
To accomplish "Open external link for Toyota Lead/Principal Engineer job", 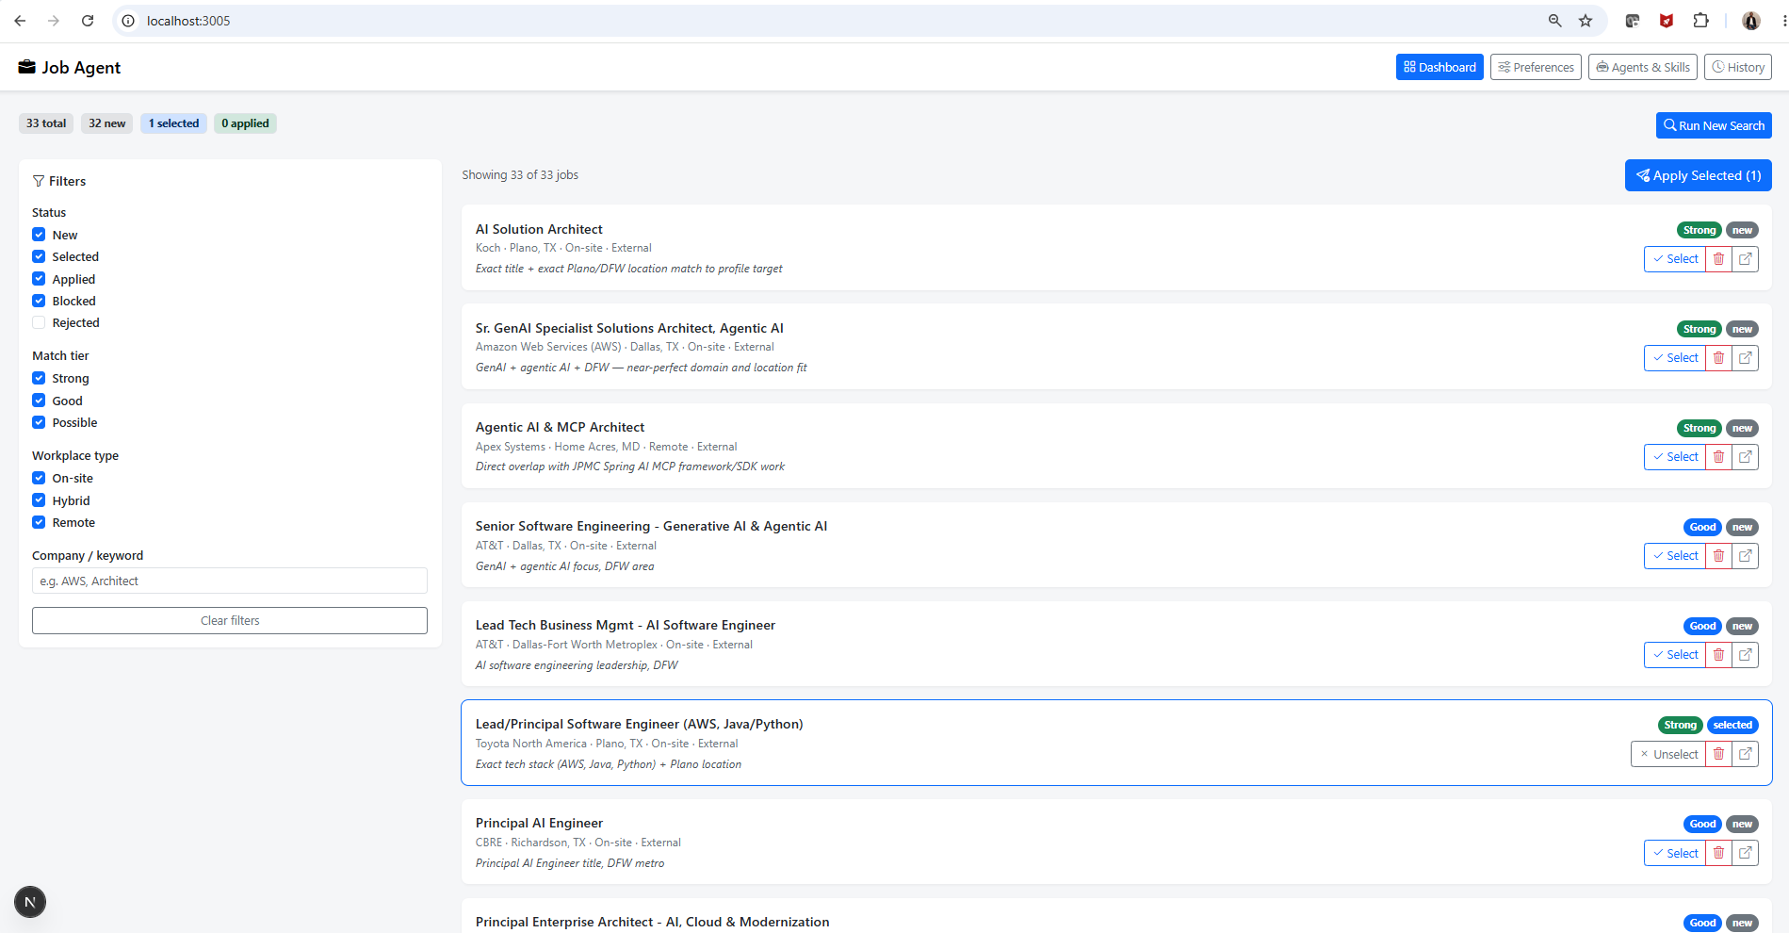I will [1745, 754].
